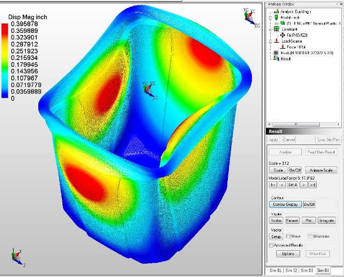
Task: Click the Mesh item icon in the tree
Action: pyautogui.click(x=275, y=53)
